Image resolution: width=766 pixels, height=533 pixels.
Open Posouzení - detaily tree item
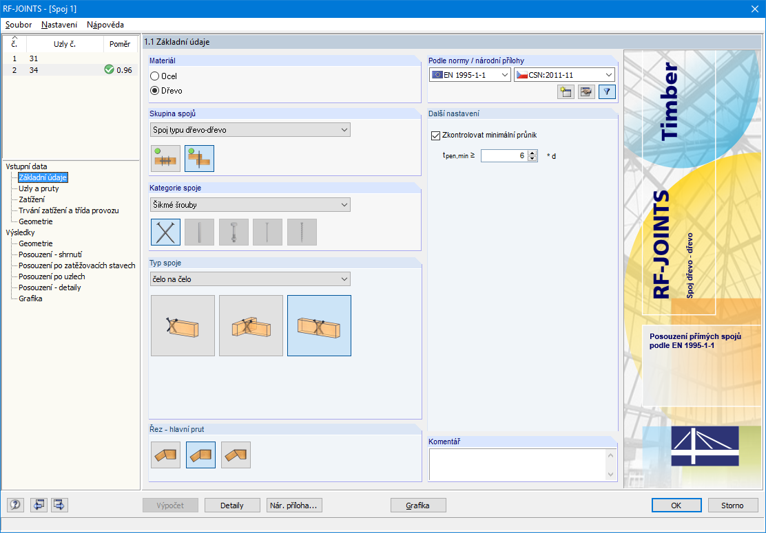tap(50, 287)
